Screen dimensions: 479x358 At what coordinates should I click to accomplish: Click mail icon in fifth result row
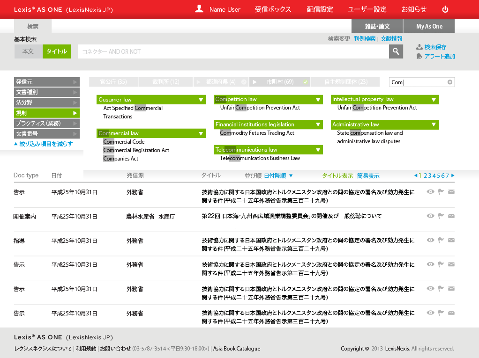(451, 288)
